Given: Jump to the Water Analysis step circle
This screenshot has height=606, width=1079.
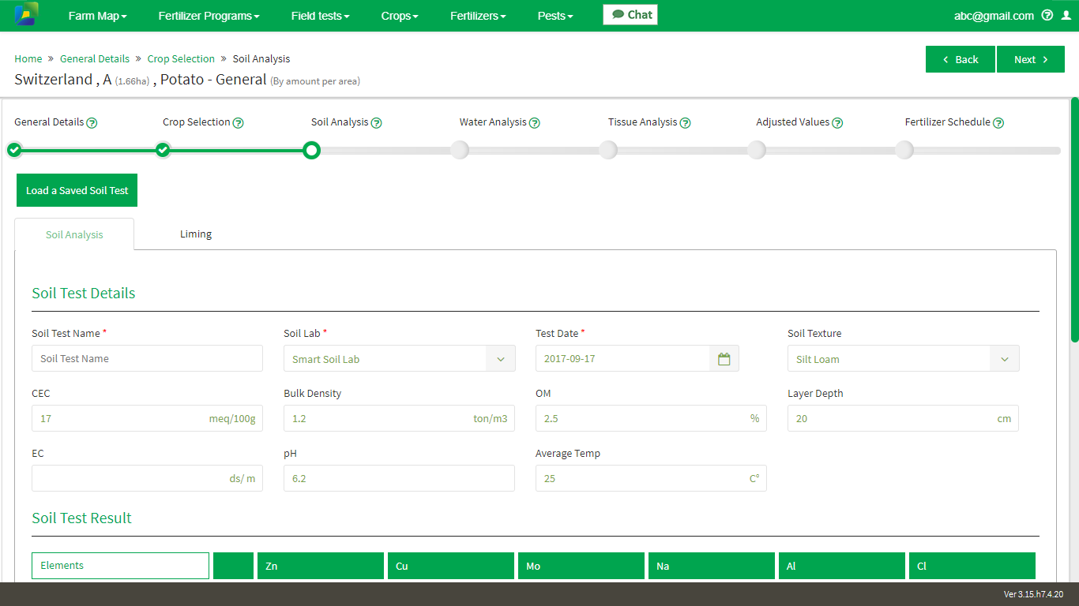Looking at the screenshot, I should pyautogui.click(x=460, y=150).
